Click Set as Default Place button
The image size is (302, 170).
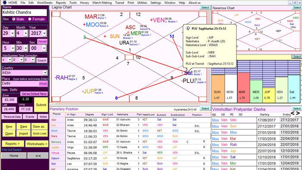[x=34, y=94]
